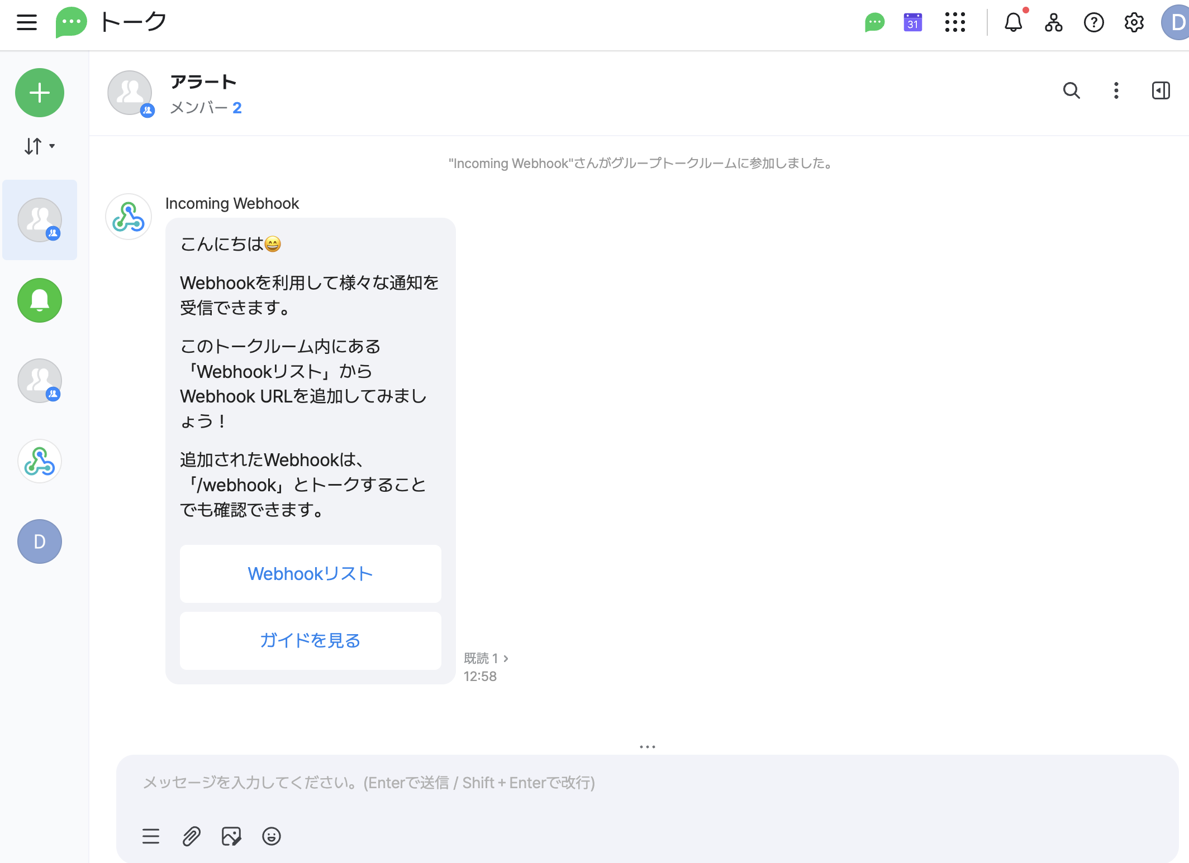Select the Incoming Webhook chat in sidebar
Image resolution: width=1189 pixels, height=863 pixels.
[40, 461]
